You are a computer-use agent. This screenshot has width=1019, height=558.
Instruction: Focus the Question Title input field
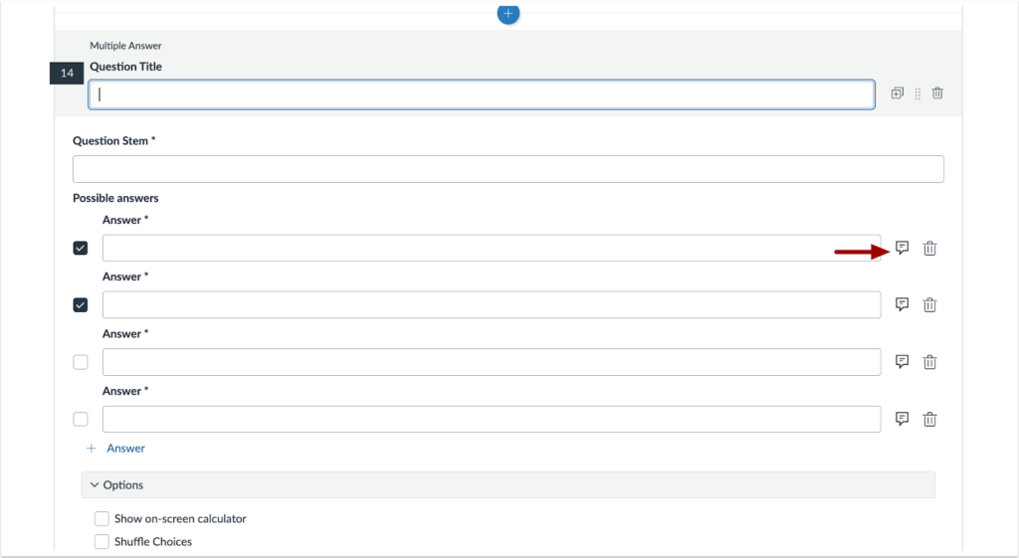[x=482, y=94]
